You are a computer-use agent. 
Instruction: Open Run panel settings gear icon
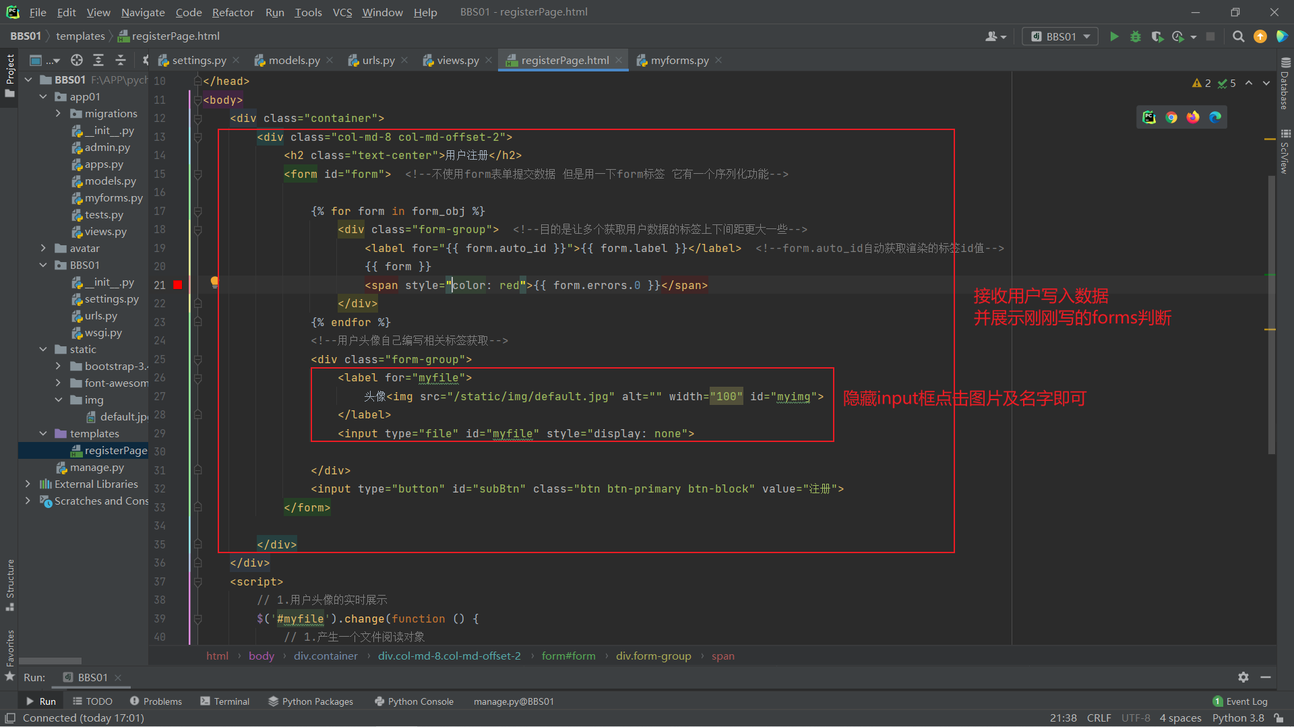pos(1243,677)
